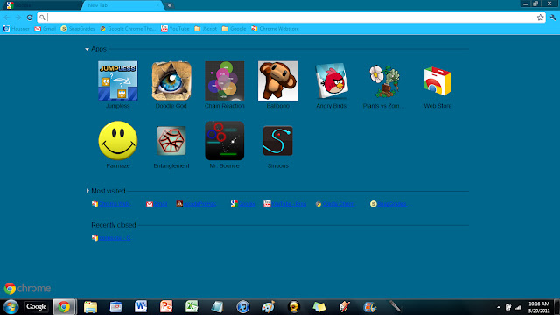
Task: Open the Google bookmarks folder
Action: (x=234, y=29)
